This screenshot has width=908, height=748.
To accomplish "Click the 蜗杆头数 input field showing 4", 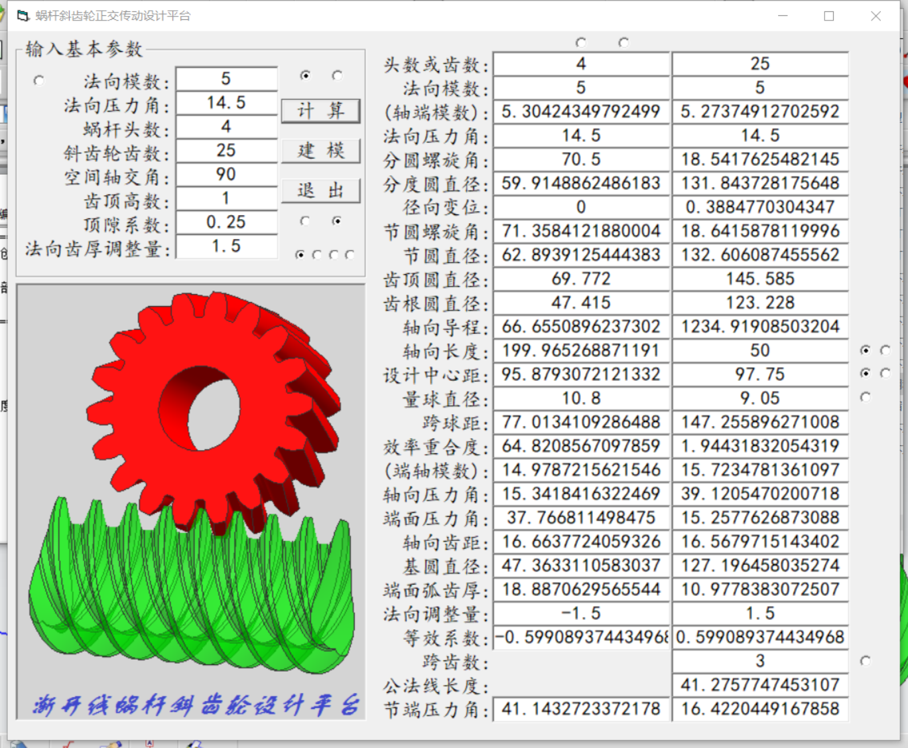I will click(x=226, y=127).
